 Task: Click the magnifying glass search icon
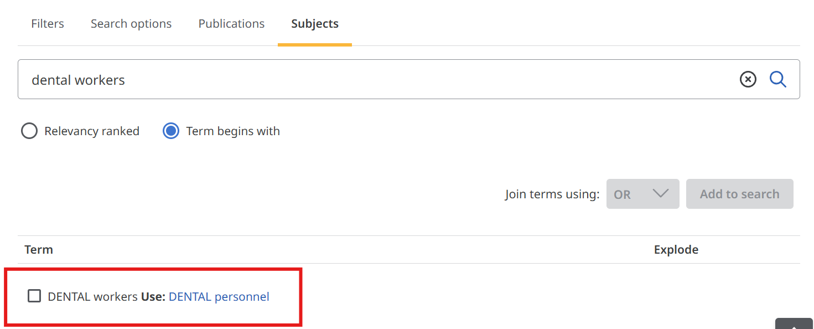tap(778, 80)
